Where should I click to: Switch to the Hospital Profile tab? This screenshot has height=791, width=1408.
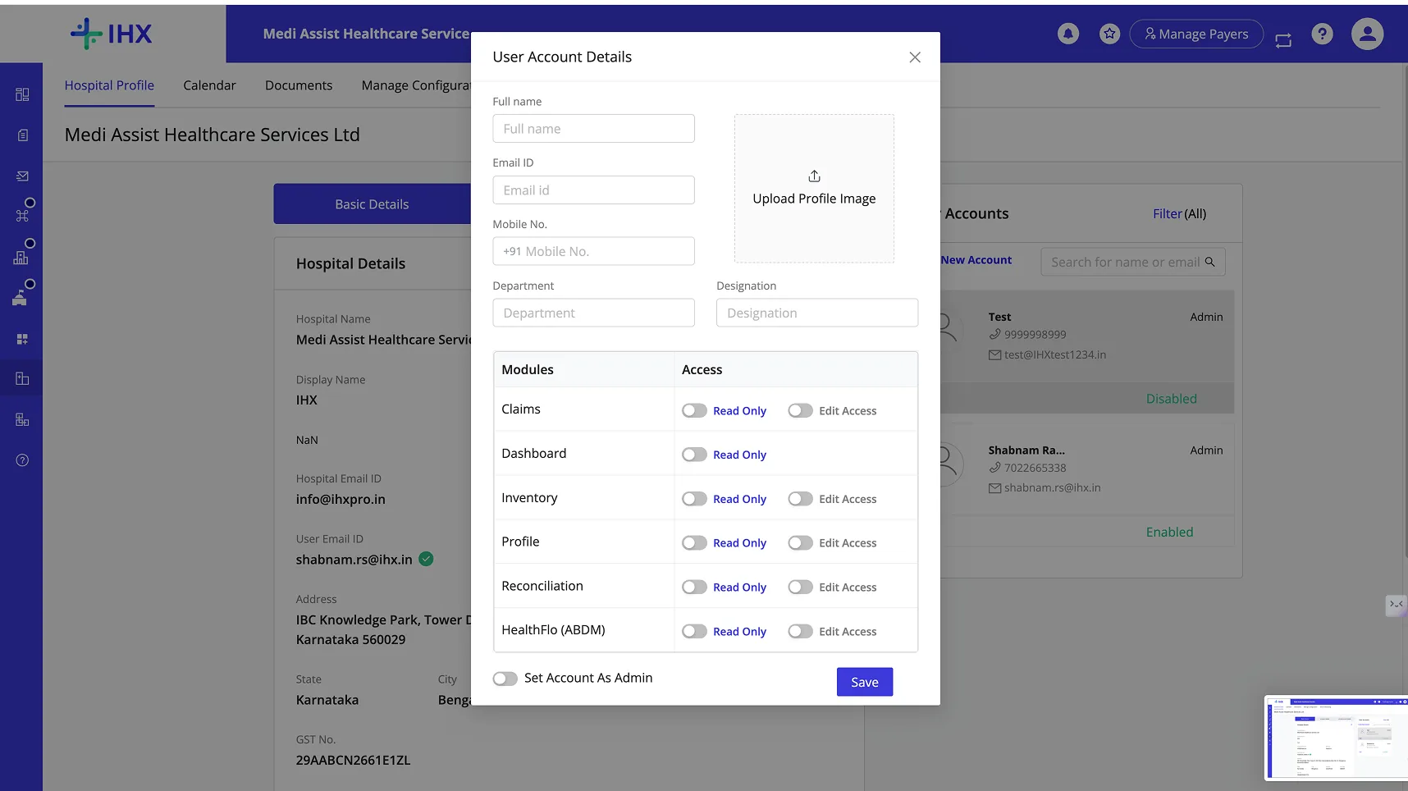coord(109,85)
